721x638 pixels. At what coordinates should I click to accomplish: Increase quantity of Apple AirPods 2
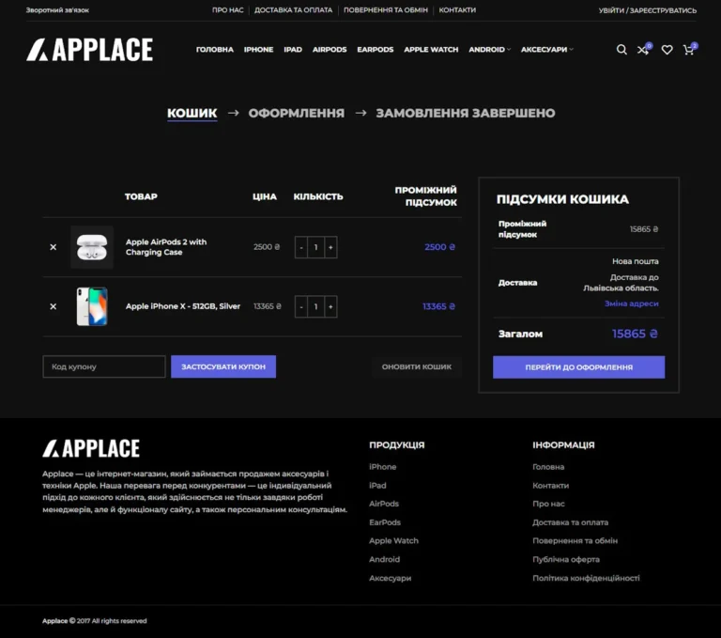tap(330, 247)
